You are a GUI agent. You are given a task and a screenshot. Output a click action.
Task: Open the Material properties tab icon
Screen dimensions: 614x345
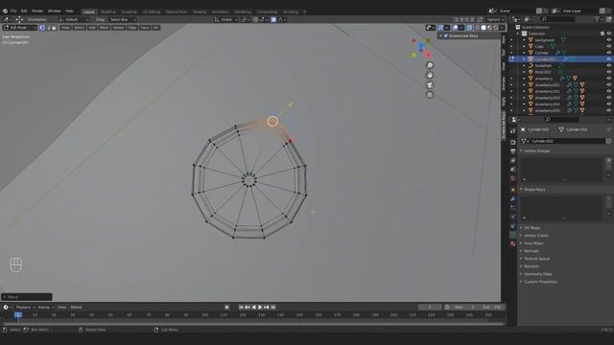pos(513,243)
